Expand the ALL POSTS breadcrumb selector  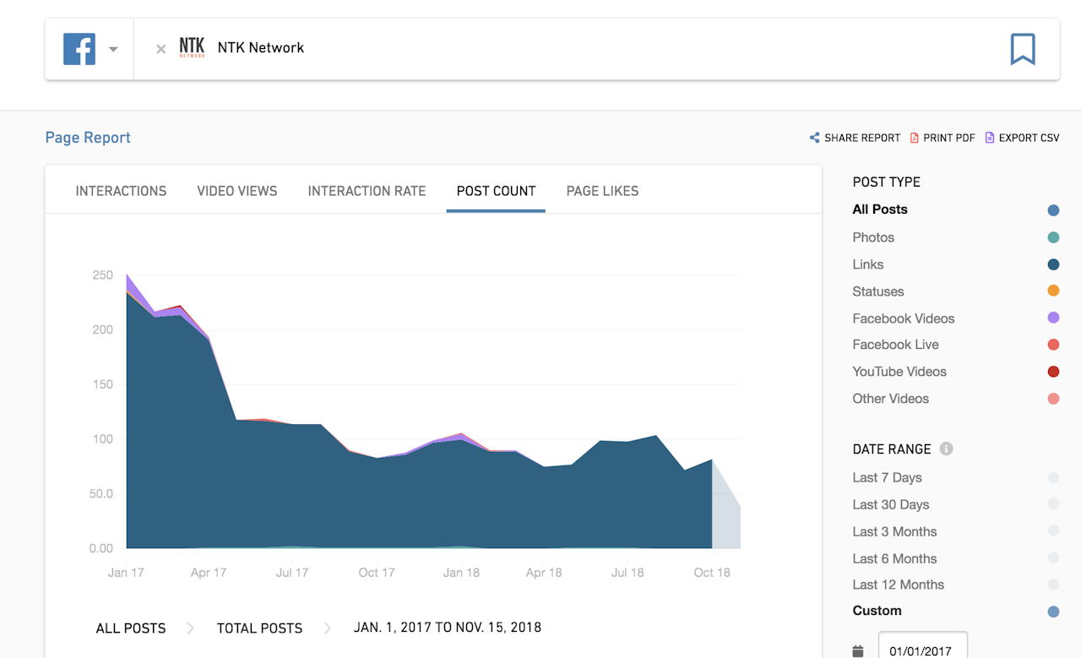click(x=131, y=628)
